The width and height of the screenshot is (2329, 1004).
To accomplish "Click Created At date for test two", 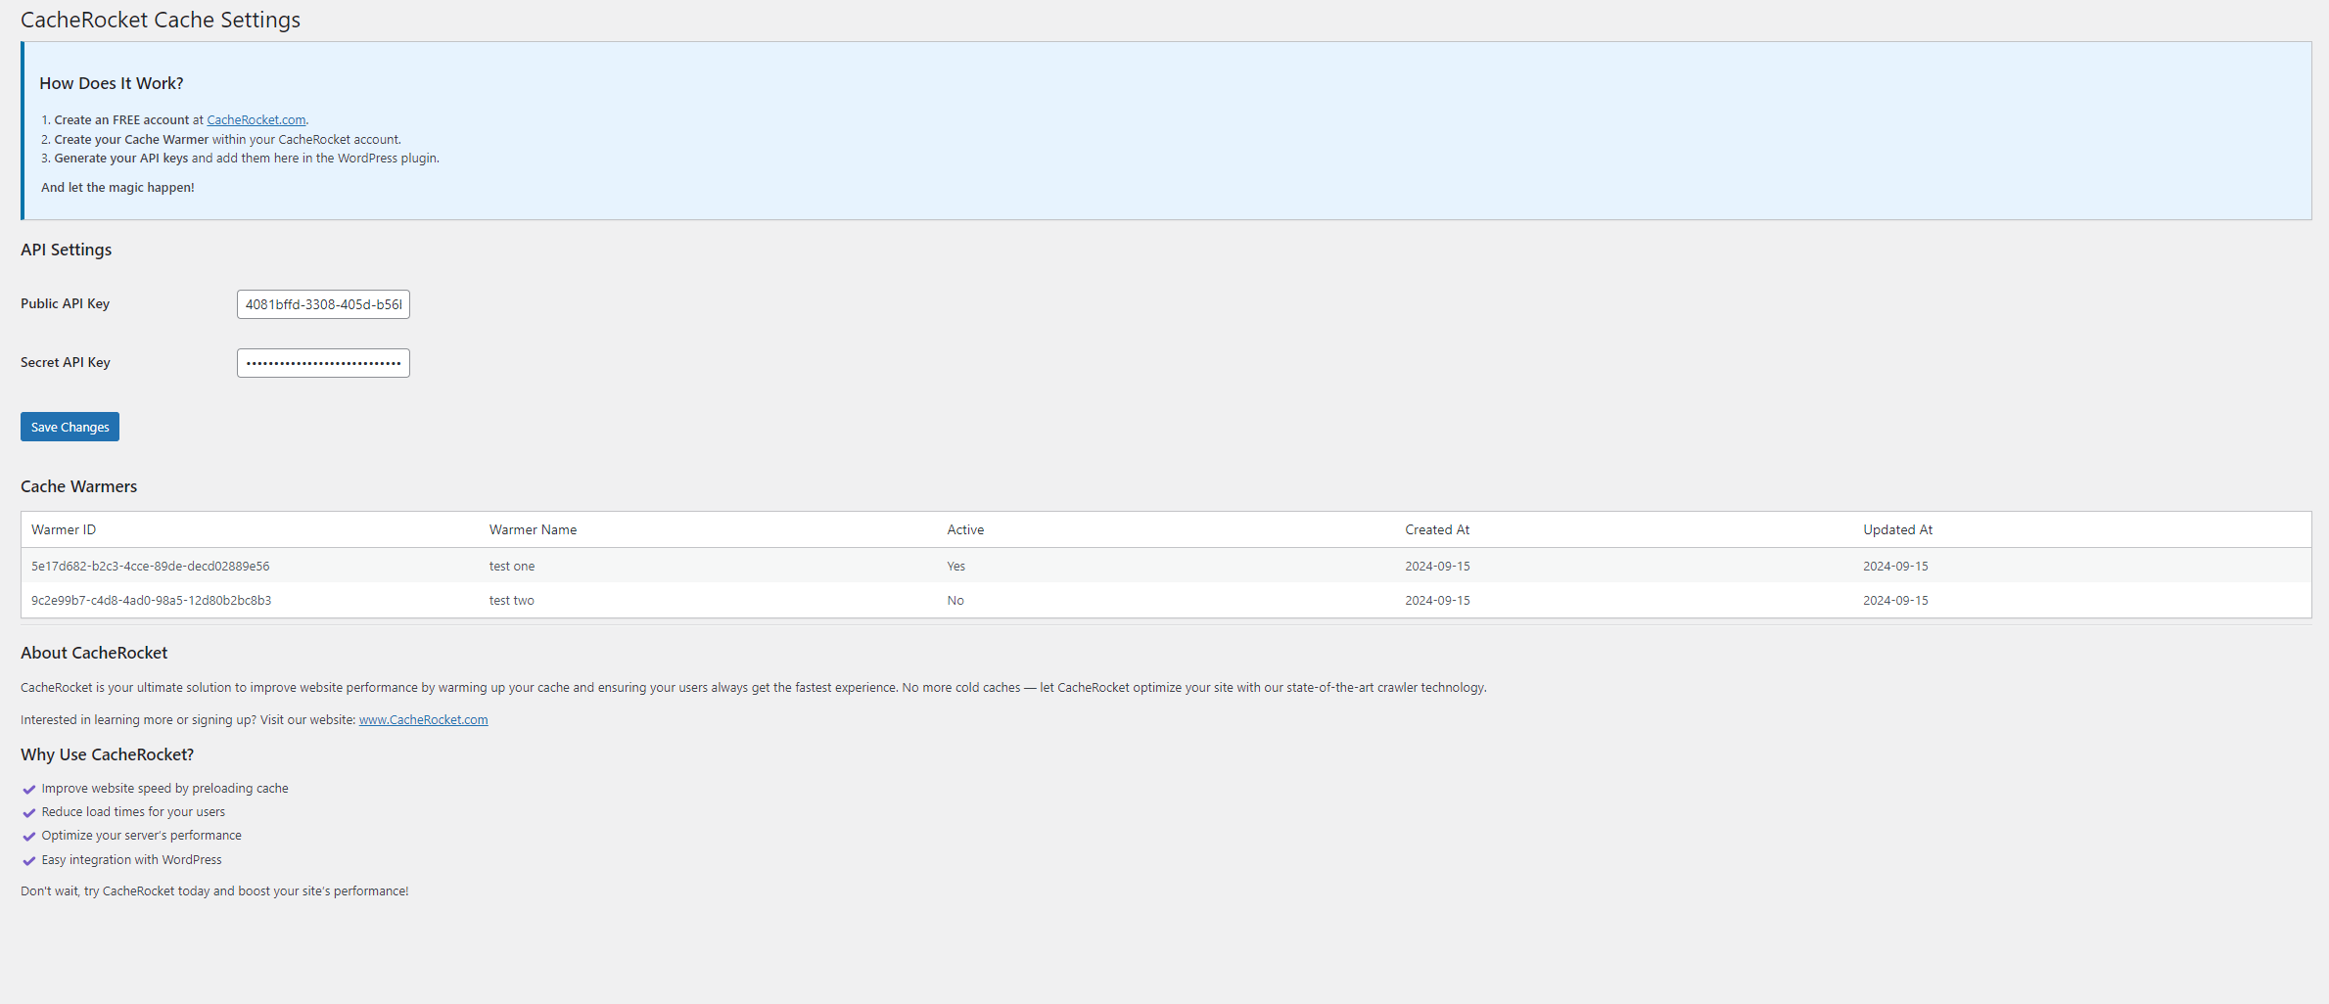I will tap(1437, 601).
